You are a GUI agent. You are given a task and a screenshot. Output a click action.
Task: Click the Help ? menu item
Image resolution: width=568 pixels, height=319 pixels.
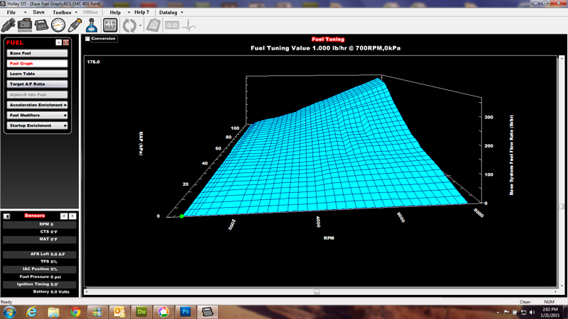[141, 12]
